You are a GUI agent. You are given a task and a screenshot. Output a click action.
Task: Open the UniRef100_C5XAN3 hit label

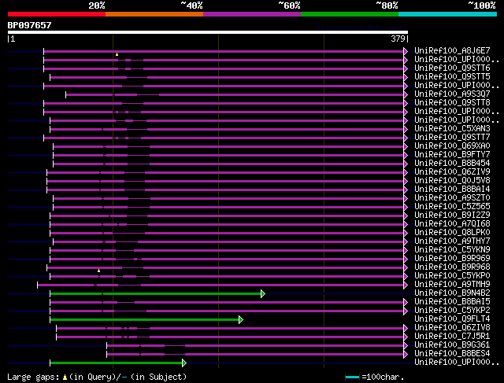point(452,129)
